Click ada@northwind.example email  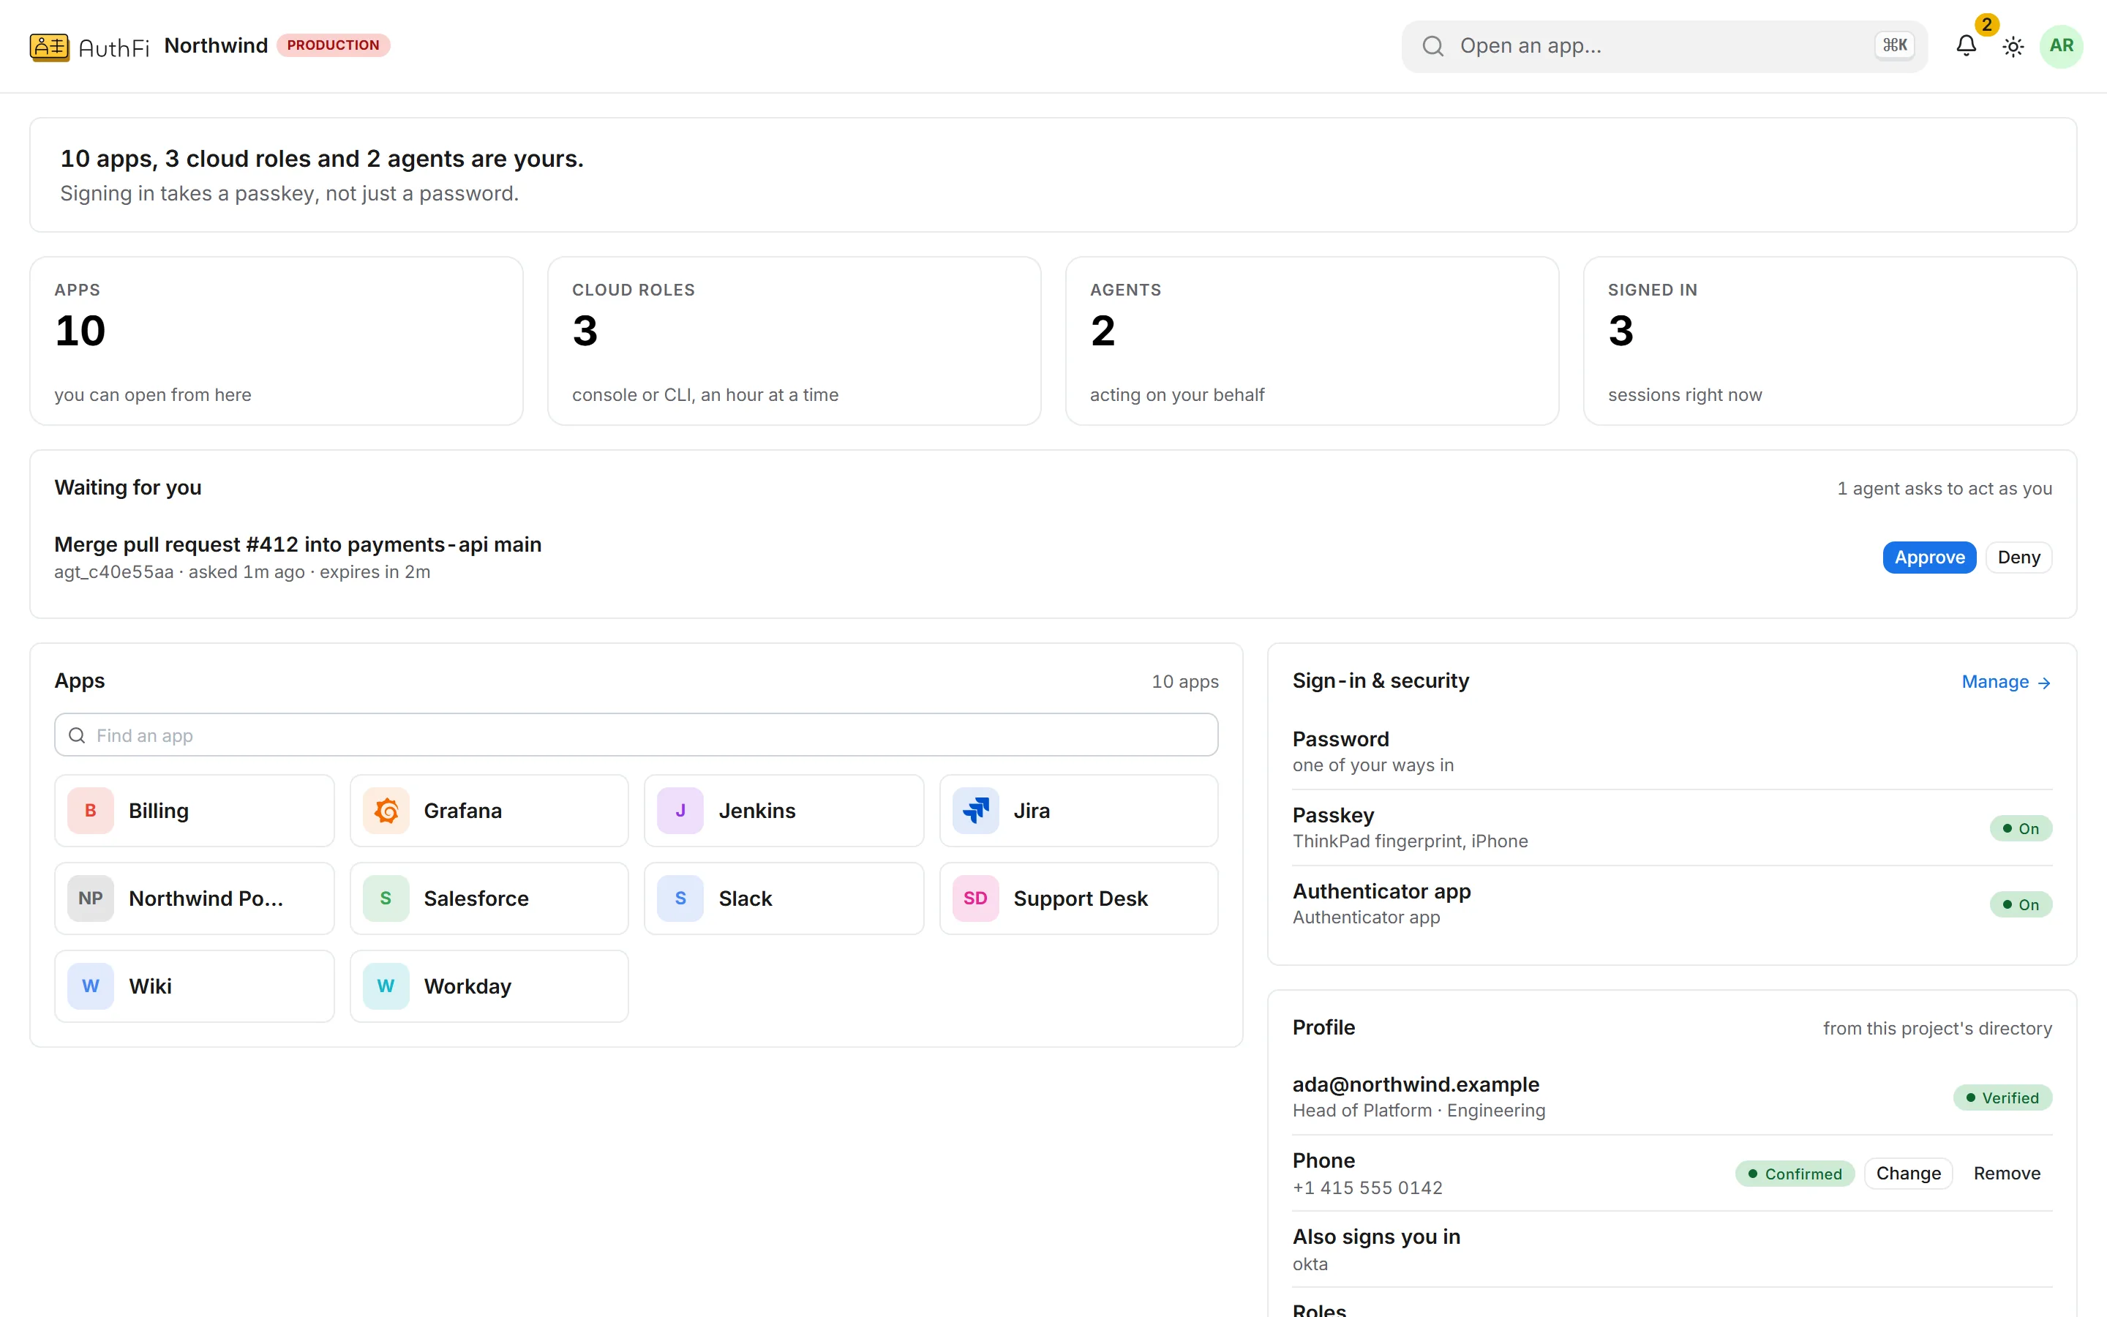[1416, 1084]
